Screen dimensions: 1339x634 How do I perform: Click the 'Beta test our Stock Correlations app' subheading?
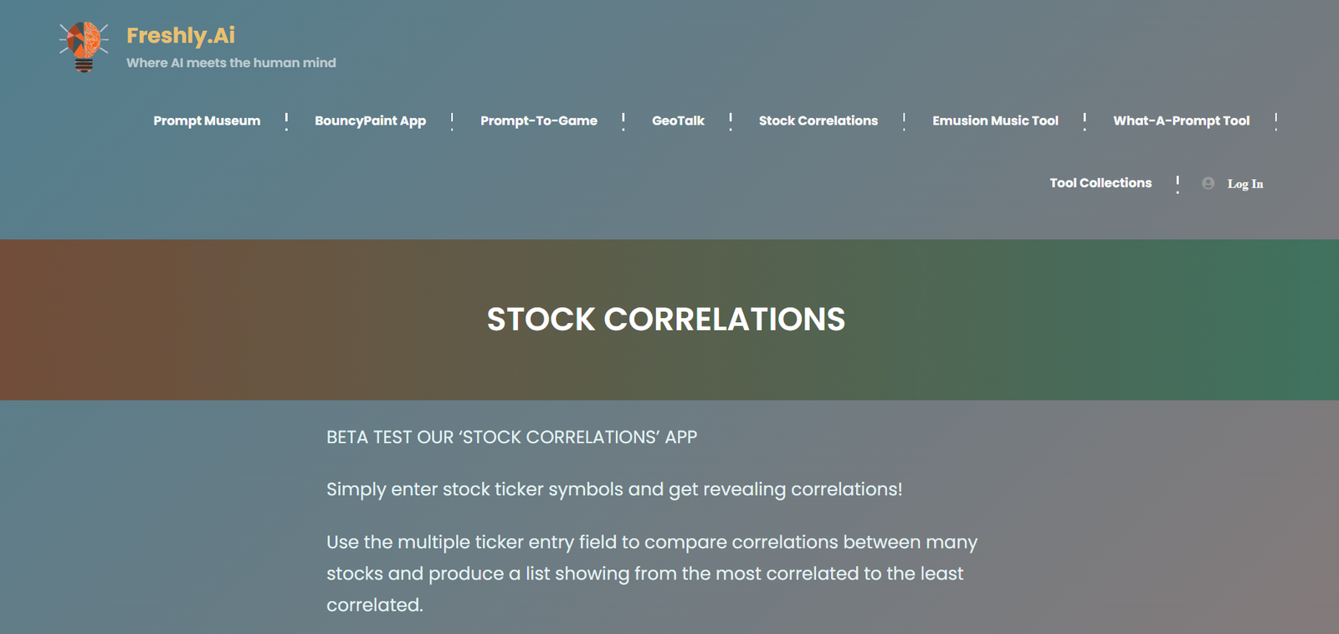pos(511,437)
